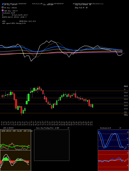Click the '12.23' value on Stochastics chart
Viewport: 129px width, 171px height.
[x=125, y=148]
